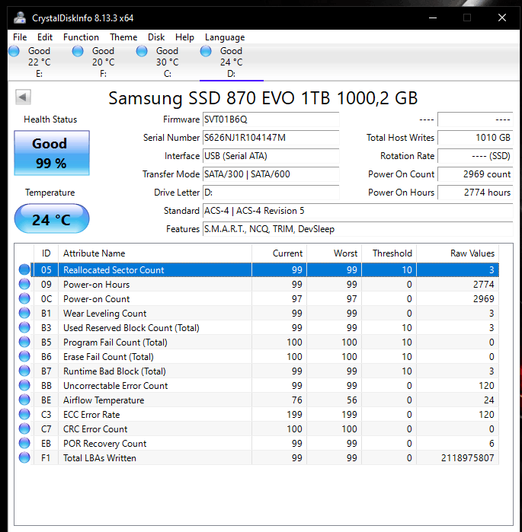Click the Raw Values column header

pyautogui.click(x=457, y=253)
